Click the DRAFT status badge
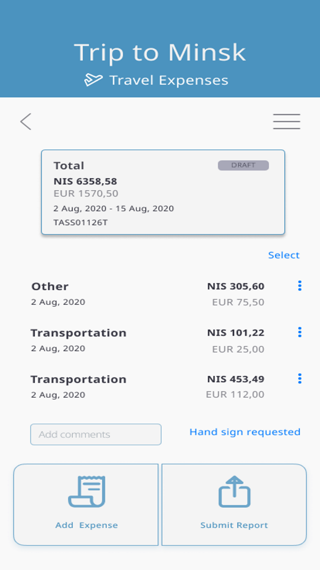Screen dimensions: 320x570 tap(244, 165)
